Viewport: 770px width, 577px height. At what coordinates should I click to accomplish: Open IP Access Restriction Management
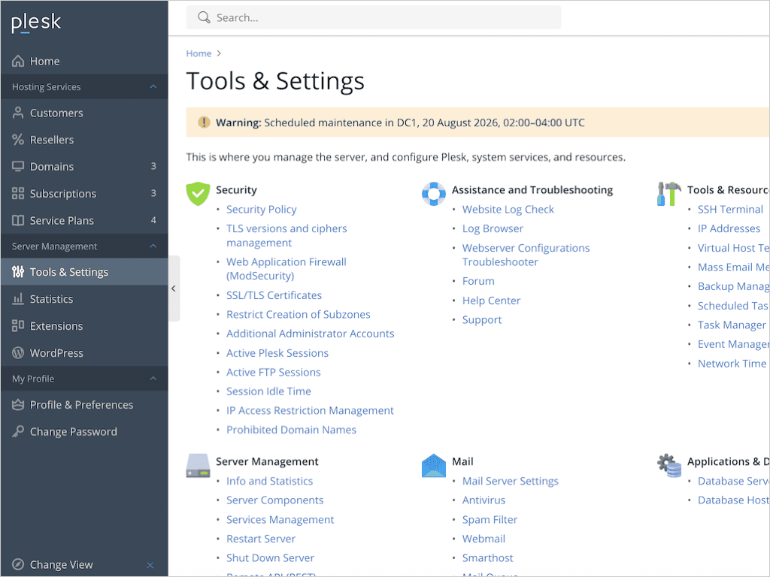[x=310, y=411]
